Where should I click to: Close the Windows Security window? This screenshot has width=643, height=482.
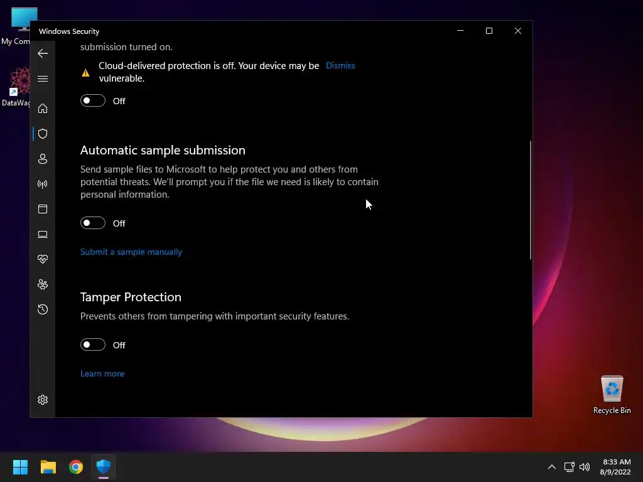coord(518,31)
